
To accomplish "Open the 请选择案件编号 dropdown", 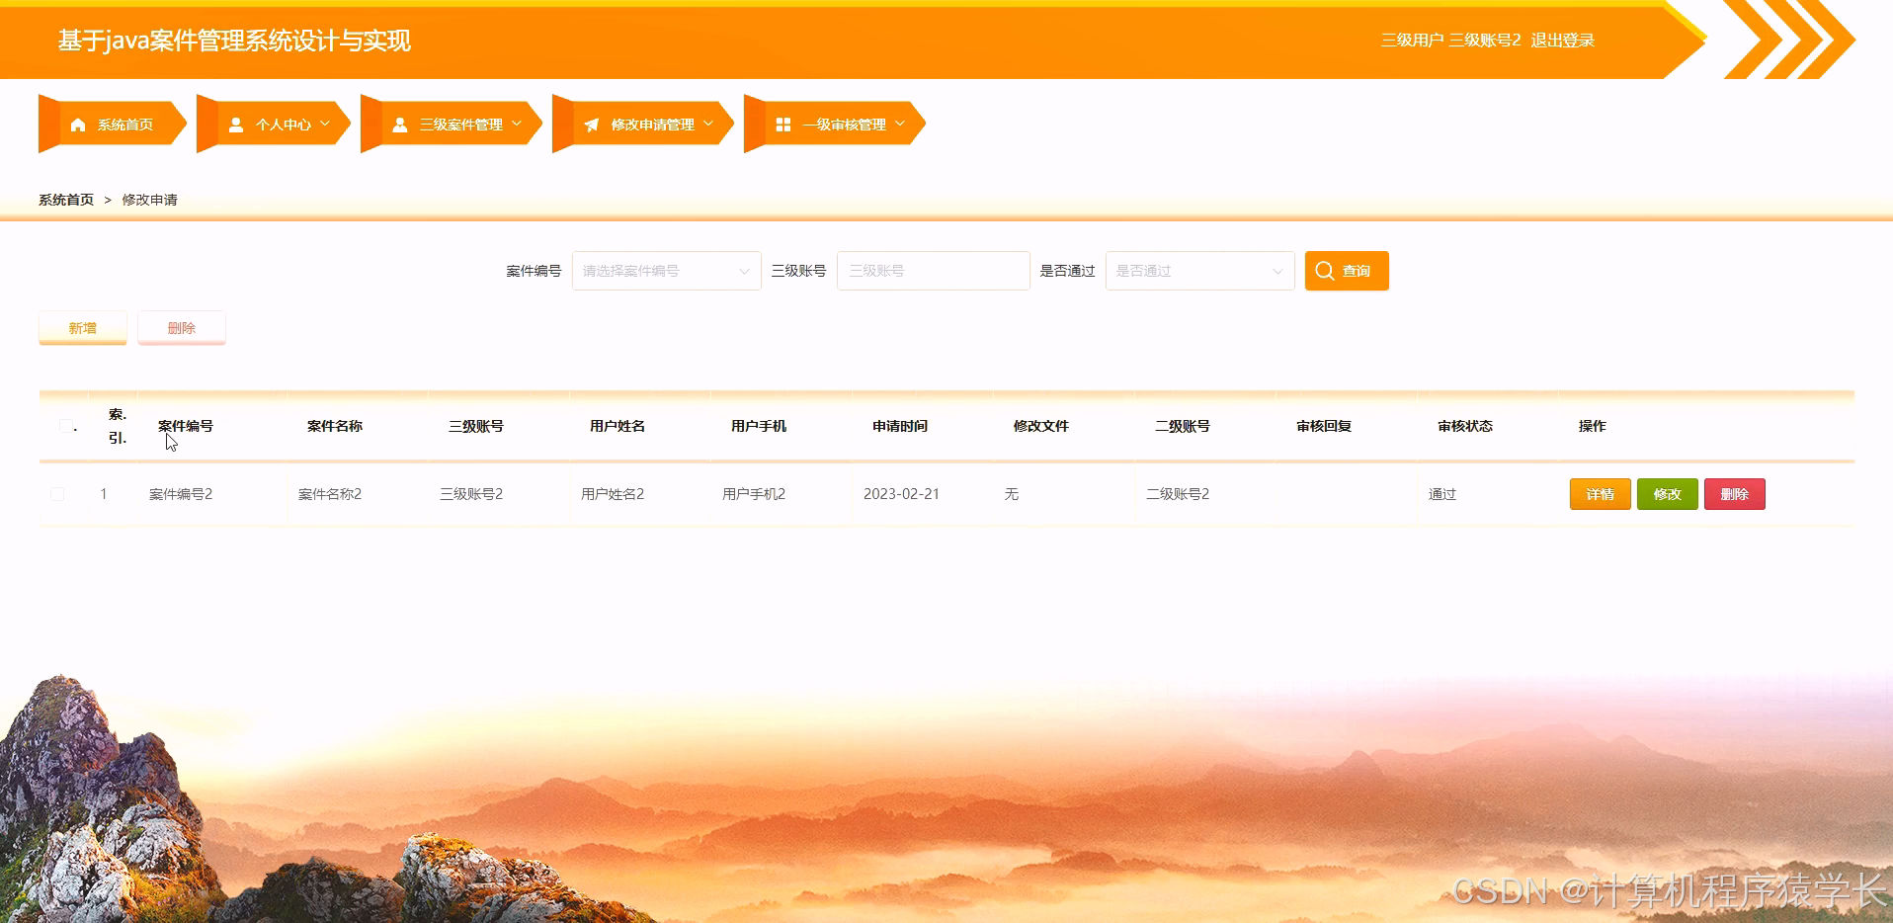I will click(666, 270).
